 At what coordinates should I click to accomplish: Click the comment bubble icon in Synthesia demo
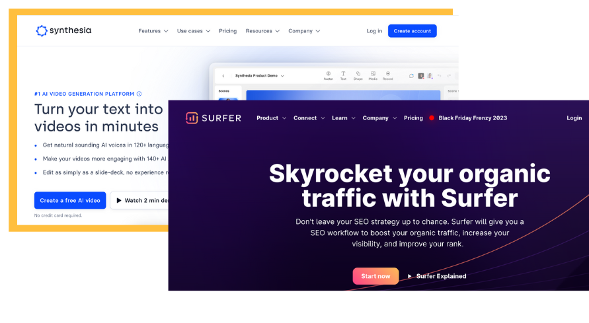(411, 76)
